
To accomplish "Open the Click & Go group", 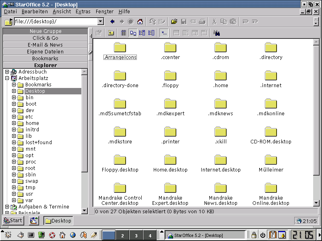I will 45,38.
